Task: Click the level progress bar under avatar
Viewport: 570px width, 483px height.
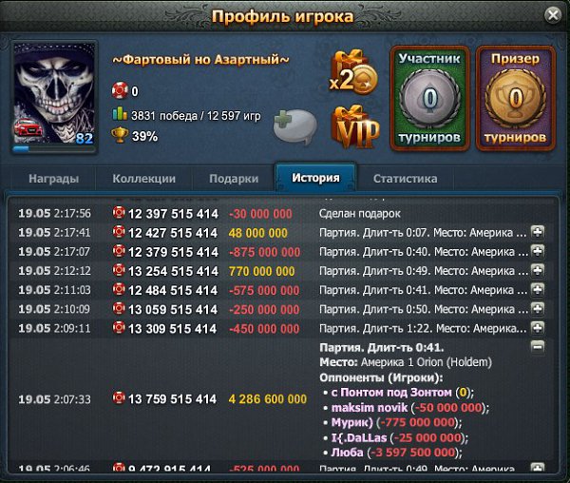Action: point(54,148)
